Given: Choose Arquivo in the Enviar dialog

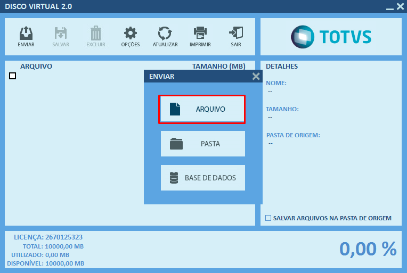Looking at the screenshot, I should pos(202,109).
